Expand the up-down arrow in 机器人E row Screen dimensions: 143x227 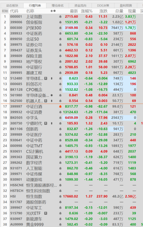(51, 101)
